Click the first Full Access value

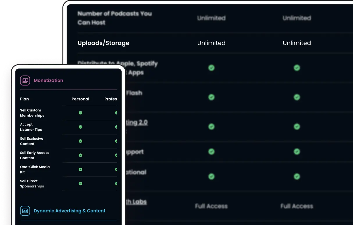pos(211,206)
